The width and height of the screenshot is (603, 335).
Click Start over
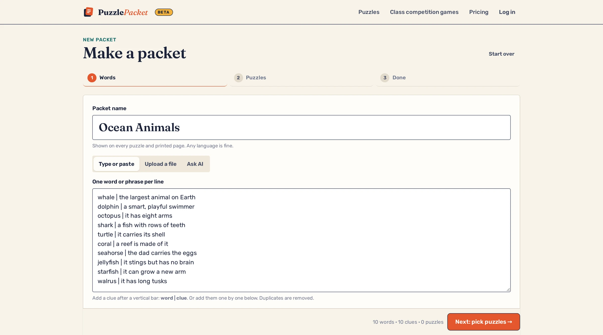[x=501, y=54]
